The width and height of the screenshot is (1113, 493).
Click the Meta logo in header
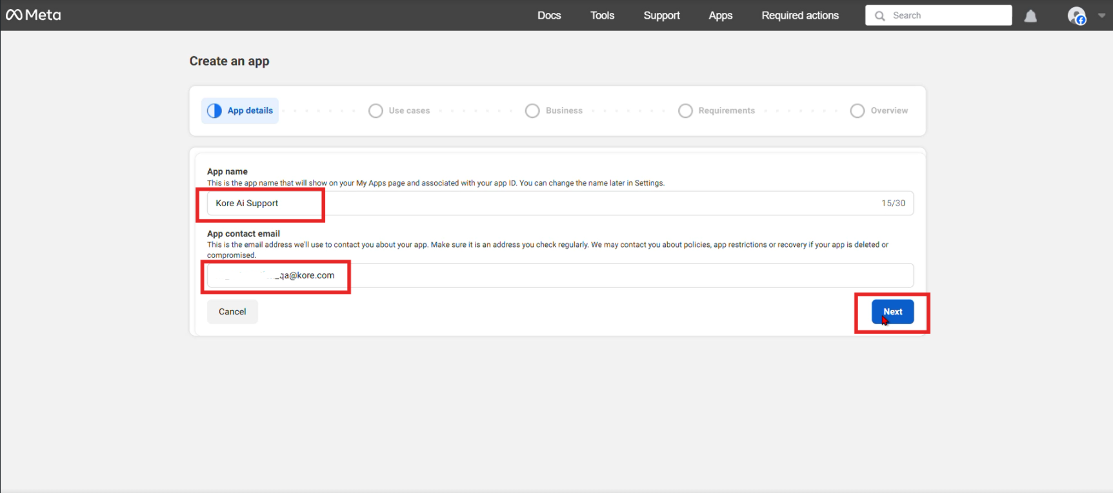34,15
